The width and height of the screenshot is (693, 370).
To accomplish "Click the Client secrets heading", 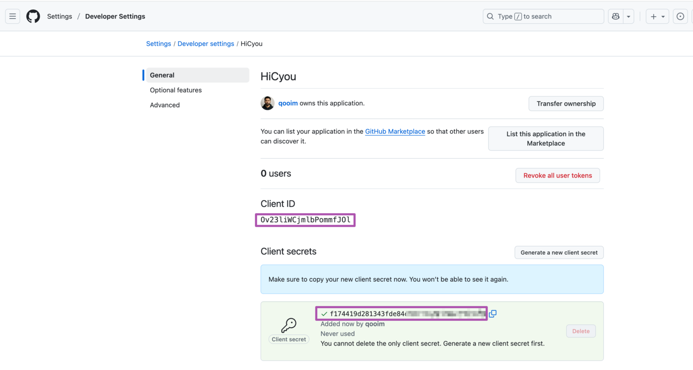I will pyautogui.click(x=289, y=251).
